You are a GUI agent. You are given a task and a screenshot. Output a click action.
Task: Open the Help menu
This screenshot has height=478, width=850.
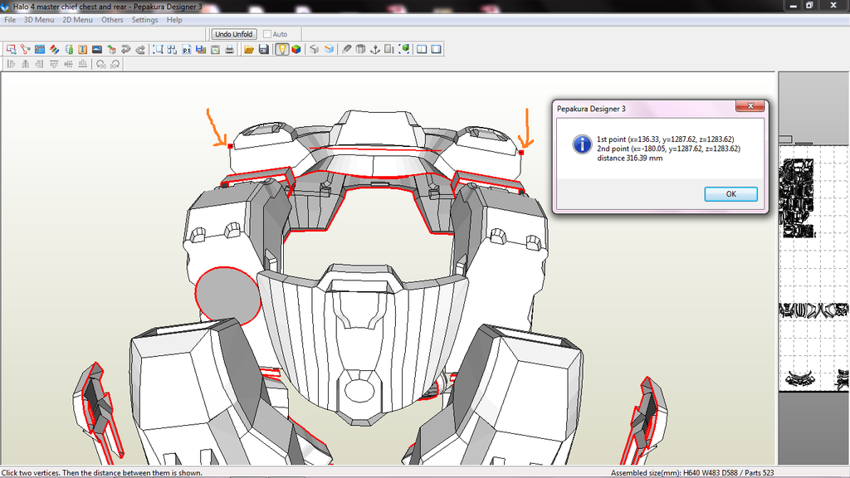click(x=174, y=20)
